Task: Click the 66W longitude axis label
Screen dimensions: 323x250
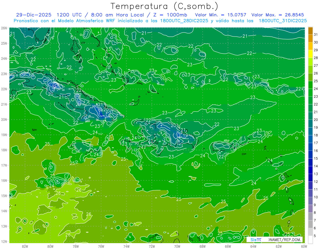Action: pos(228,246)
